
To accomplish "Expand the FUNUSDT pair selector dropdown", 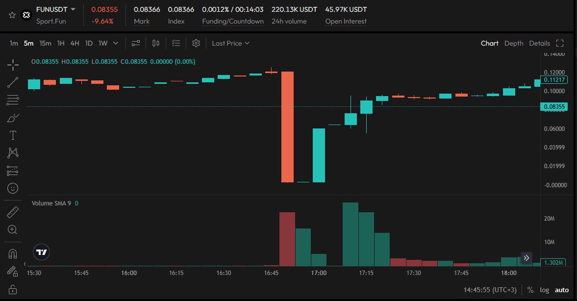I will click(73, 9).
